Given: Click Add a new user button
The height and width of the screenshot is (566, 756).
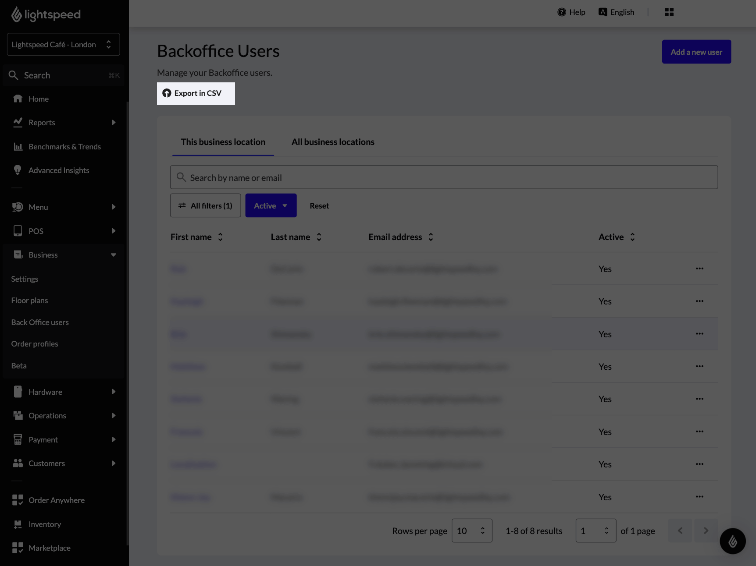Looking at the screenshot, I should [x=696, y=52].
